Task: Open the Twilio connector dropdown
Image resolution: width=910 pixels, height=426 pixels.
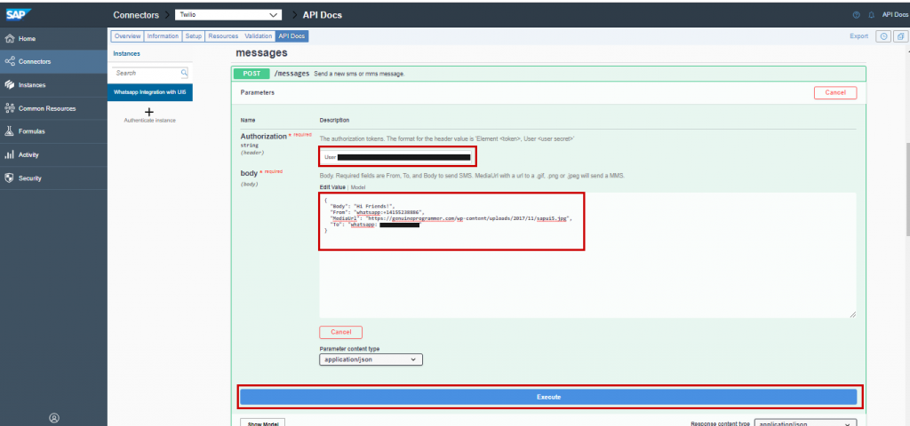Action: coord(228,14)
